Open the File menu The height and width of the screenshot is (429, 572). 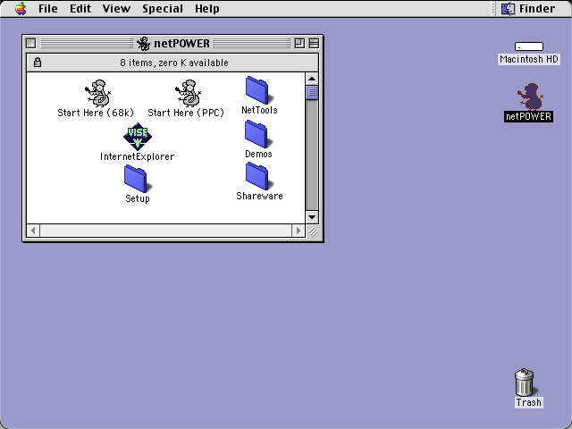(x=47, y=8)
